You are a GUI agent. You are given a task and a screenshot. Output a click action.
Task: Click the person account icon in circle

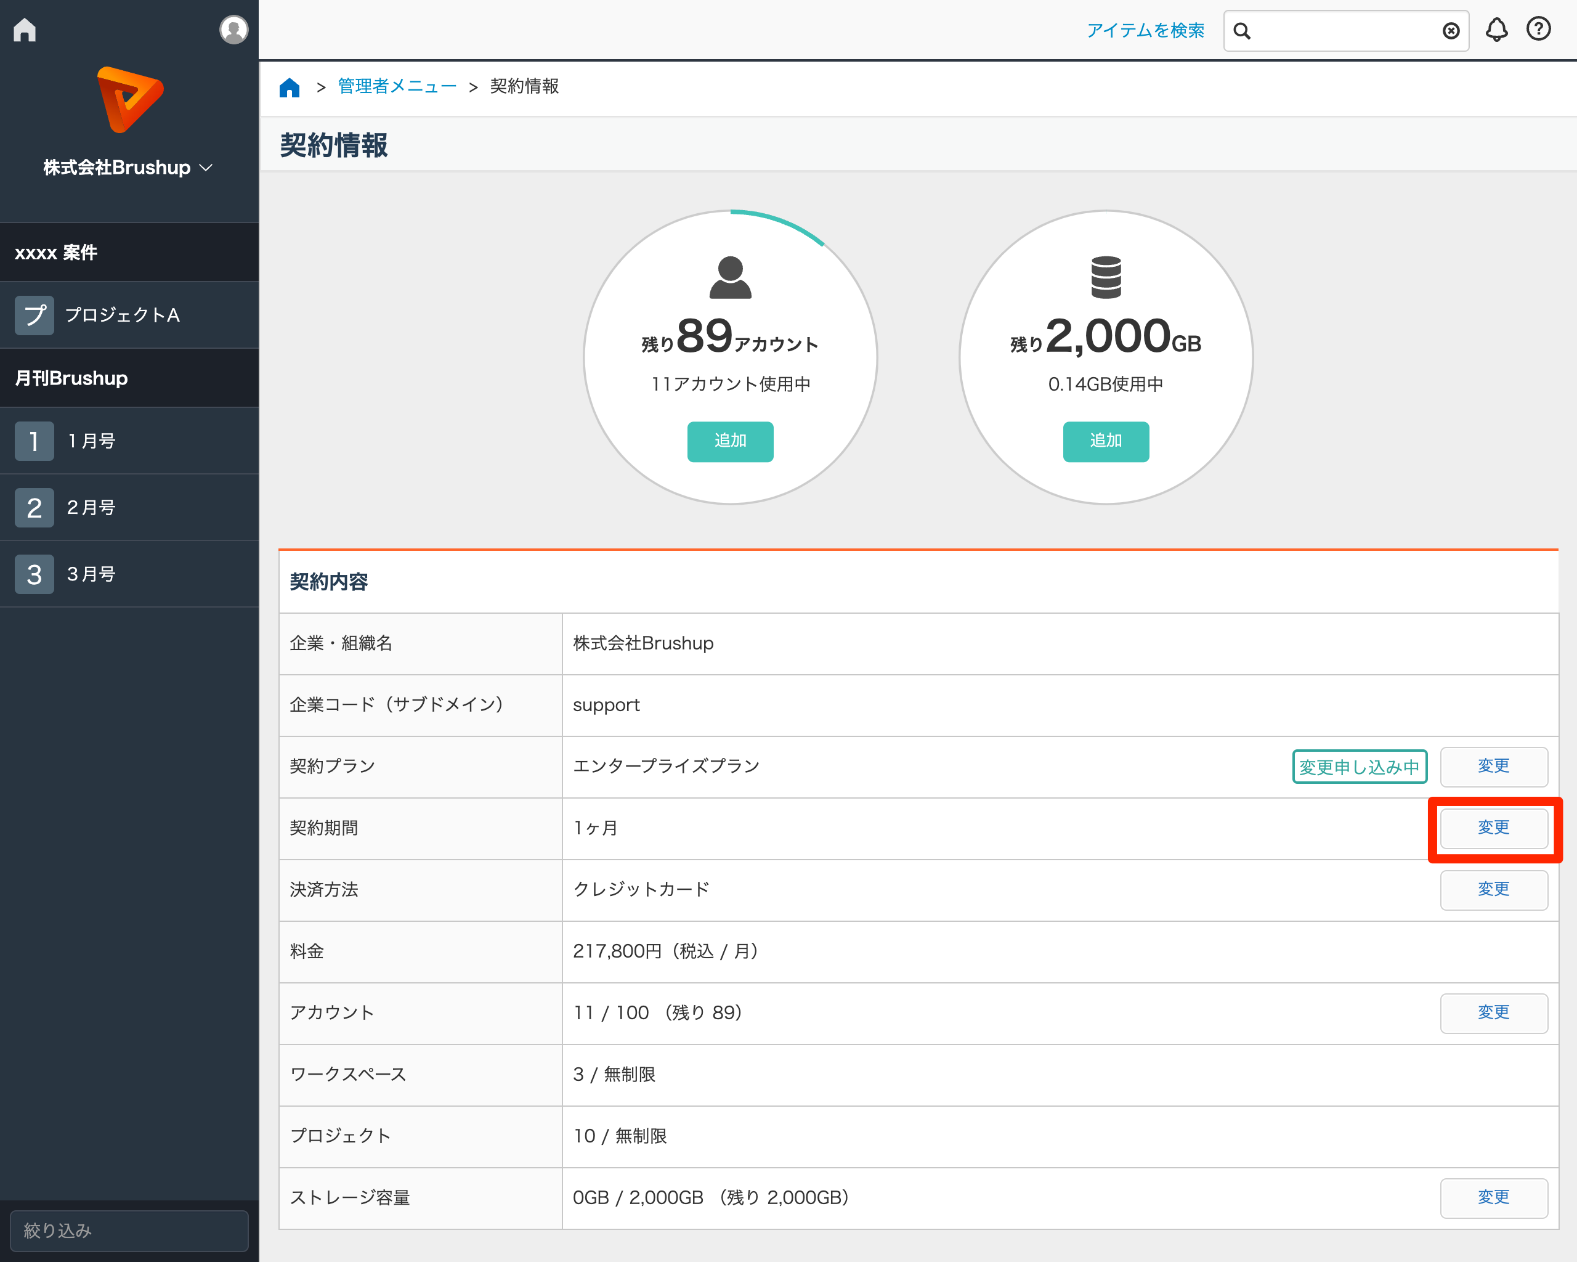730,277
